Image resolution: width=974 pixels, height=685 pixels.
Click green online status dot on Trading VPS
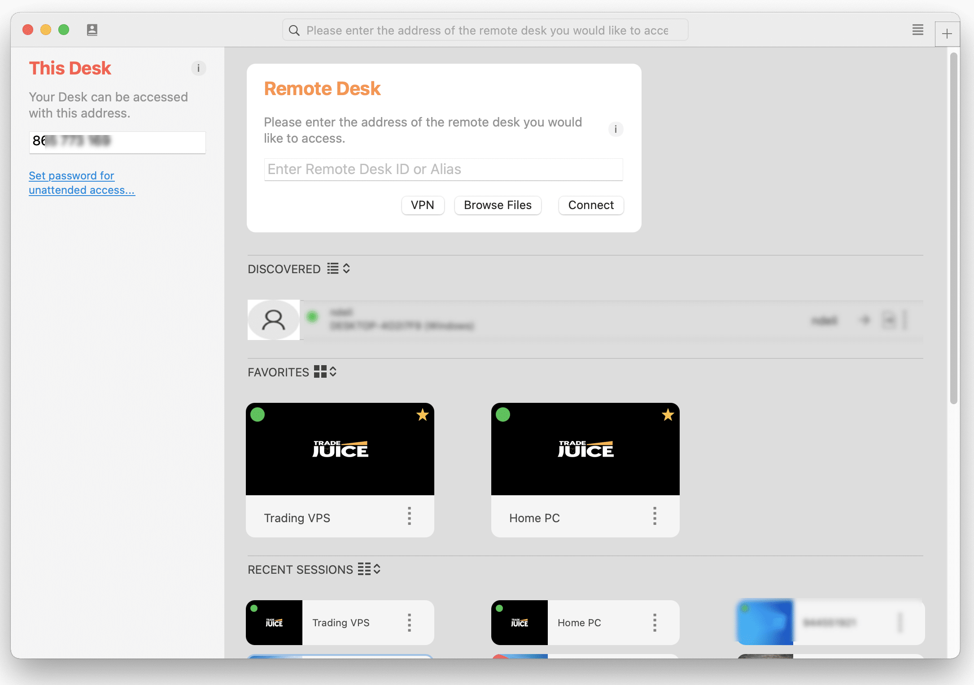pyautogui.click(x=259, y=414)
